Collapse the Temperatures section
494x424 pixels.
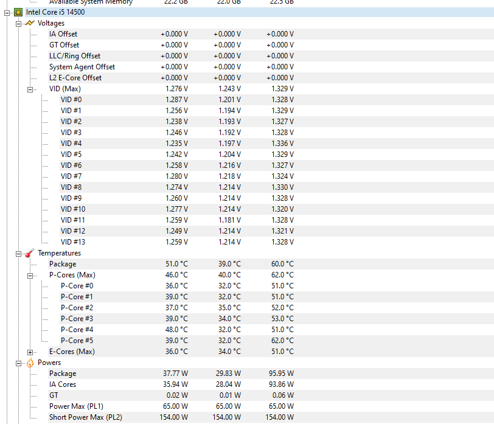point(19,254)
